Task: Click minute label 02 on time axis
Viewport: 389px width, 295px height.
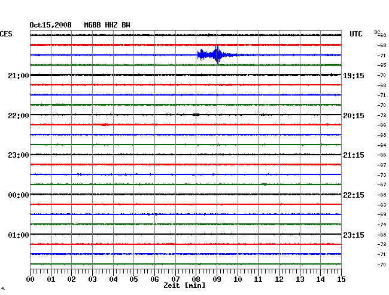Action: [71, 279]
